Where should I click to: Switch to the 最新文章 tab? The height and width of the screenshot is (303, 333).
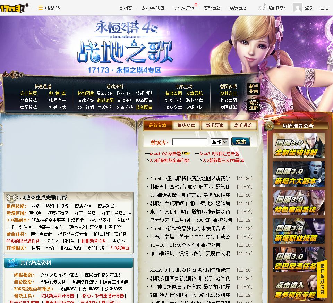point(157,125)
